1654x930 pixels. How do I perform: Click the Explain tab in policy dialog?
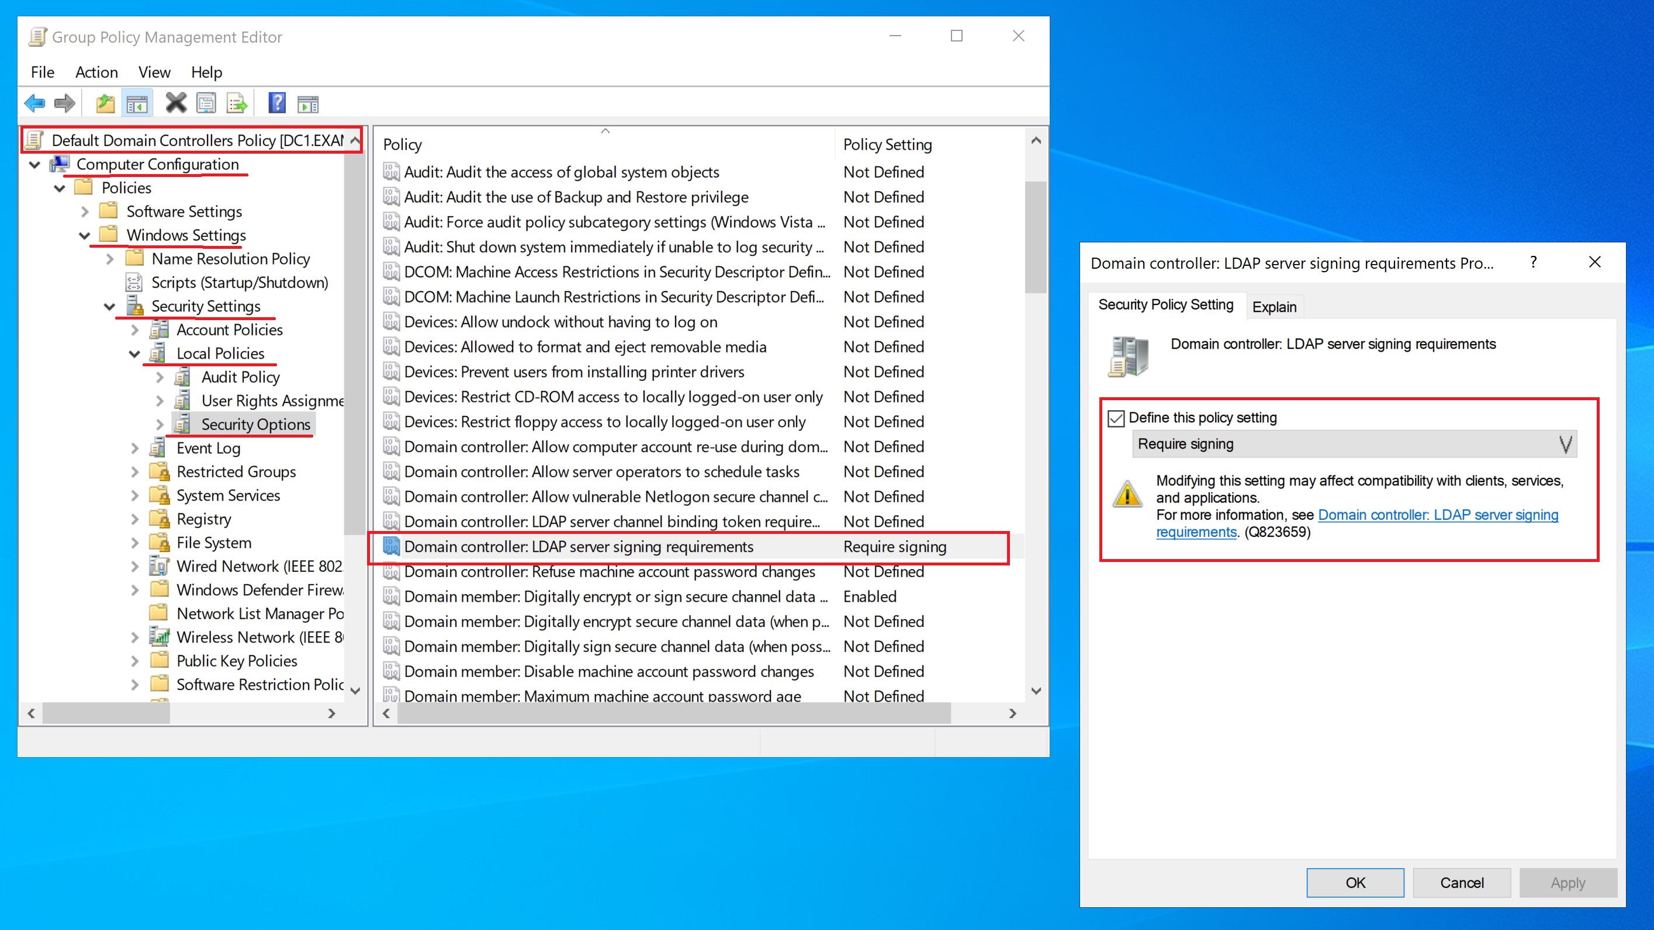tap(1274, 306)
